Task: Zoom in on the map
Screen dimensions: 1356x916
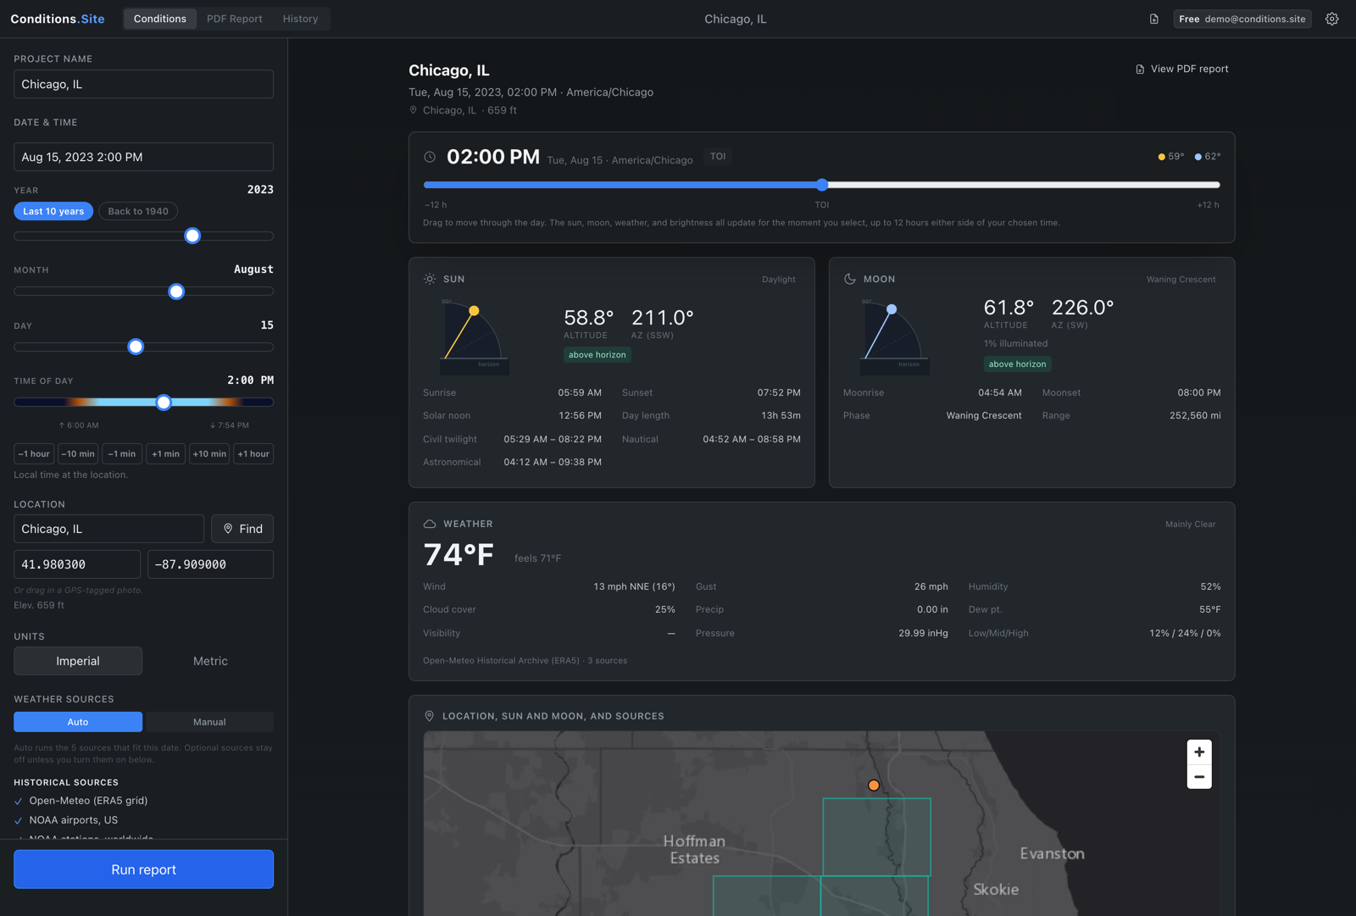Action: 1199,752
